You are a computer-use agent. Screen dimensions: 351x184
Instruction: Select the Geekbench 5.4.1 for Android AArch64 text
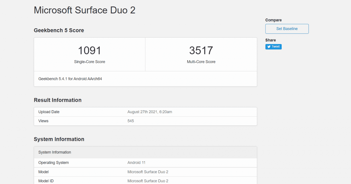(70, 79)
